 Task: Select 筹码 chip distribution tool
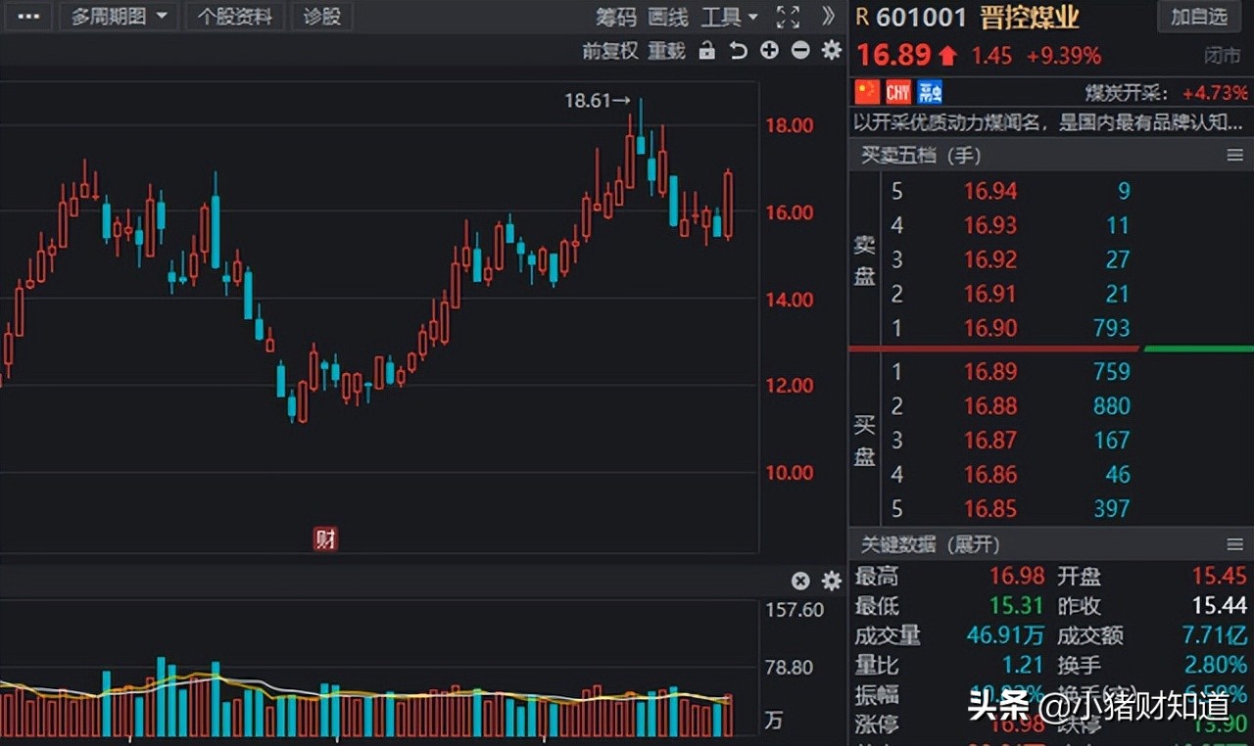[x=615, y=17]
